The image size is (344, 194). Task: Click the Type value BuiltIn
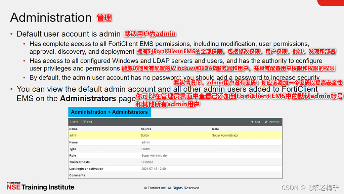pos(145,149)
